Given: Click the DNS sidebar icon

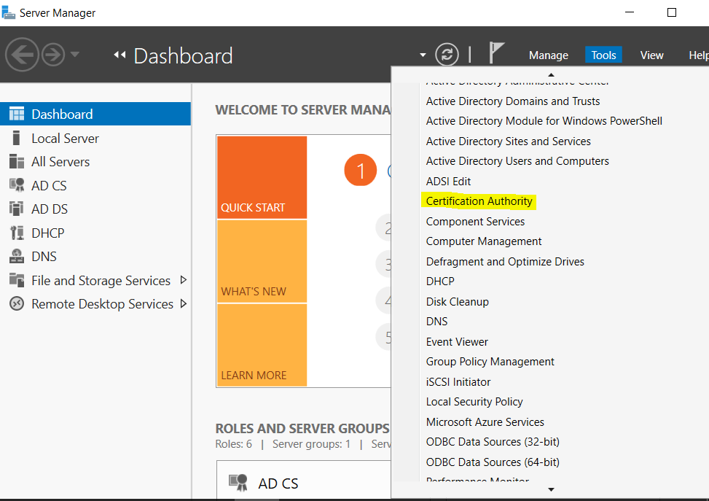Looking at the screenshot, I should [x=17, y=256].
